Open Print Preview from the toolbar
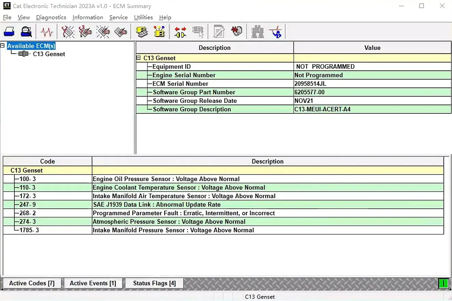The image size is (452, 301). click(26, 32)
